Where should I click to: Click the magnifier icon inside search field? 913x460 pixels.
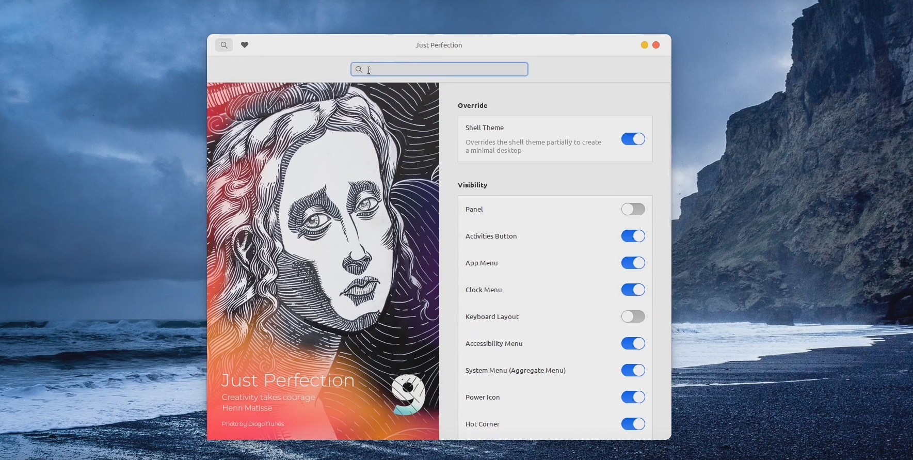coord(359,69)
